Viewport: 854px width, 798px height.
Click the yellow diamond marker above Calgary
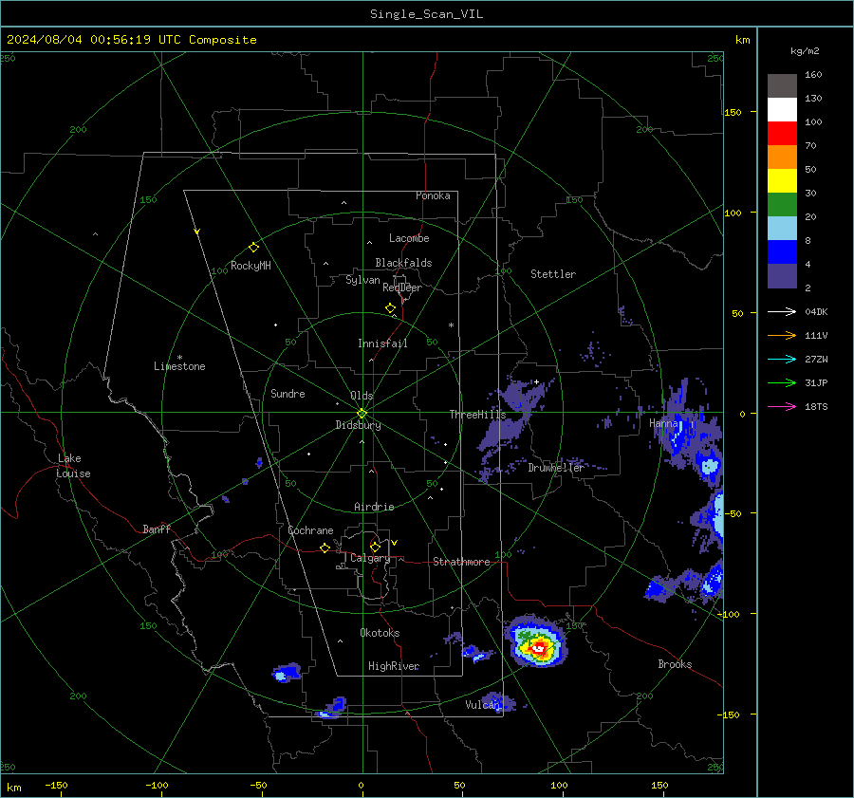tap(375, 547)
